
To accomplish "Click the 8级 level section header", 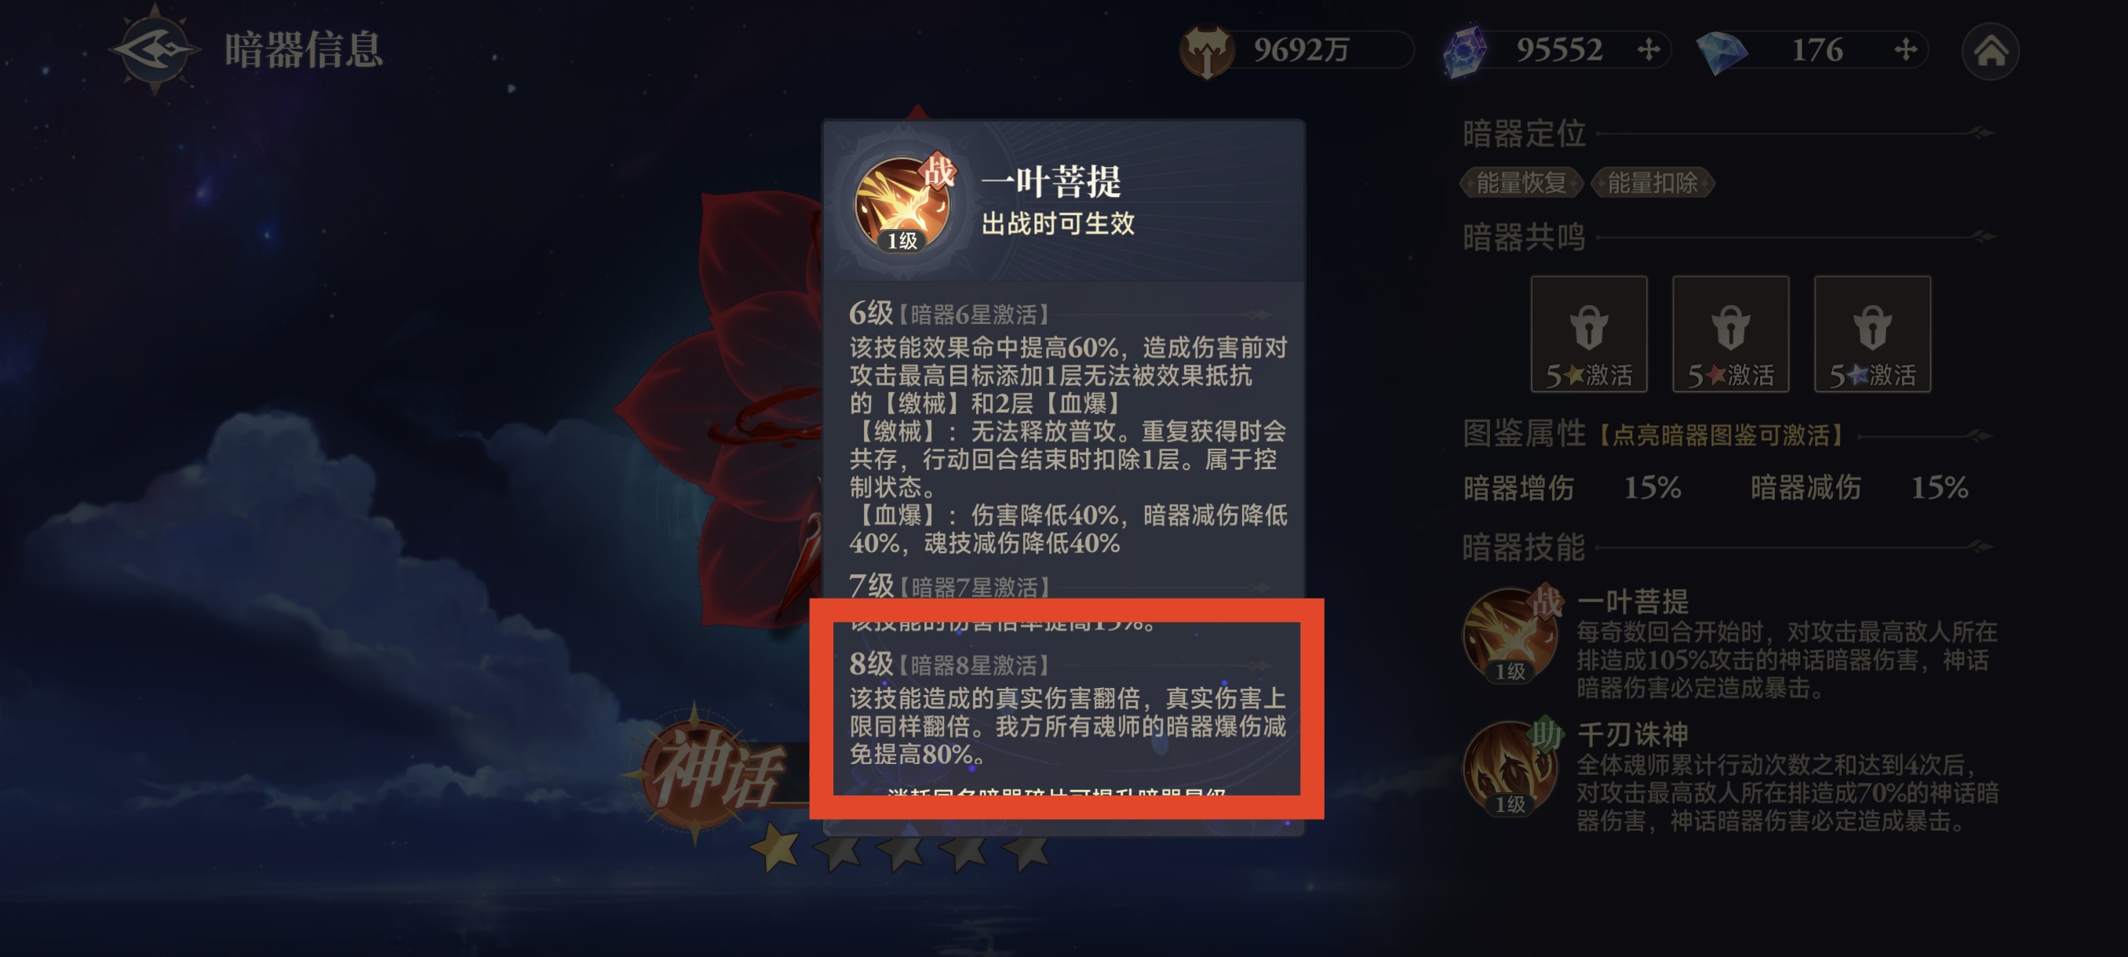I will [x=949, y=664].
